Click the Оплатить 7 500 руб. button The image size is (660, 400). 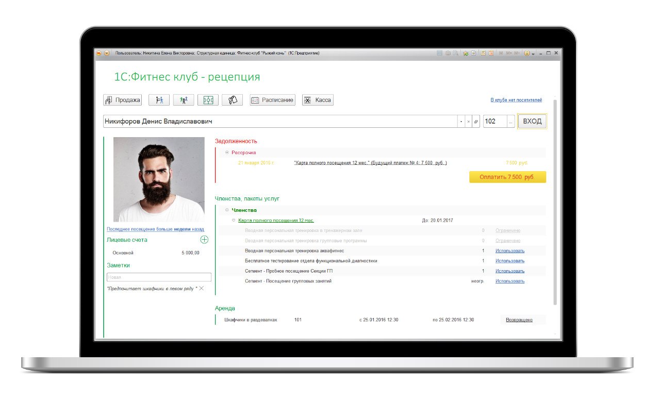[507, 177]
